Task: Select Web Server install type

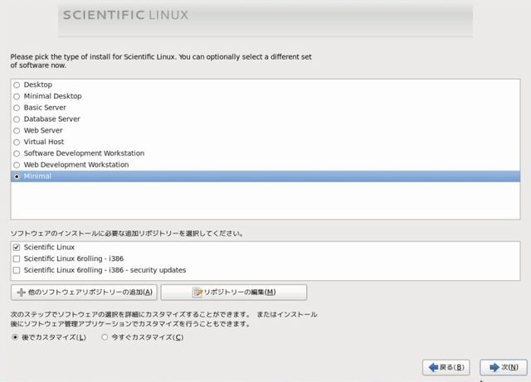Action: (x=17, y=130)
